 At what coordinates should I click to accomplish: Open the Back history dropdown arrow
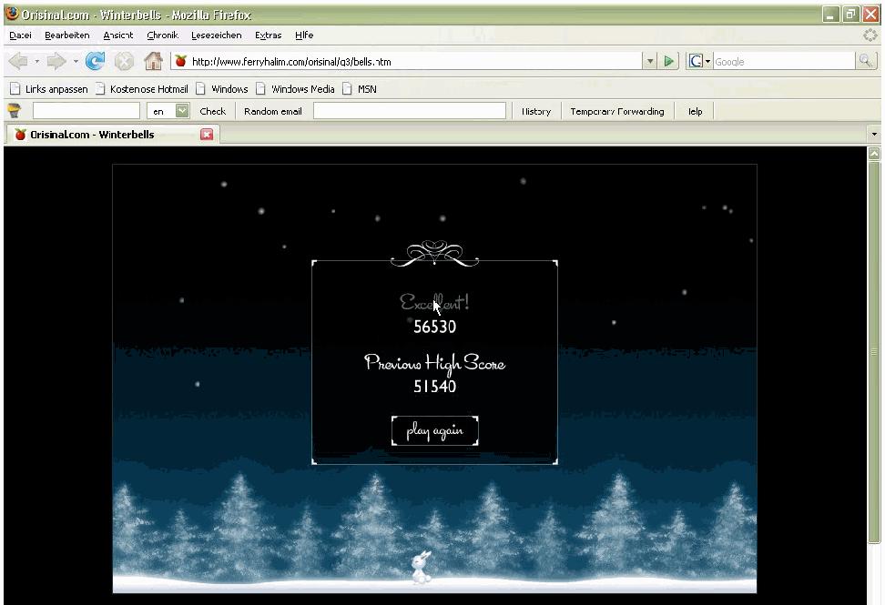36,61
